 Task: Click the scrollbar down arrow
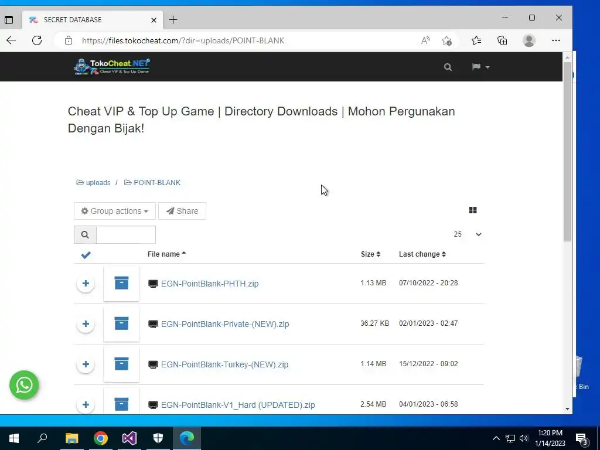(x=567, y=409)
